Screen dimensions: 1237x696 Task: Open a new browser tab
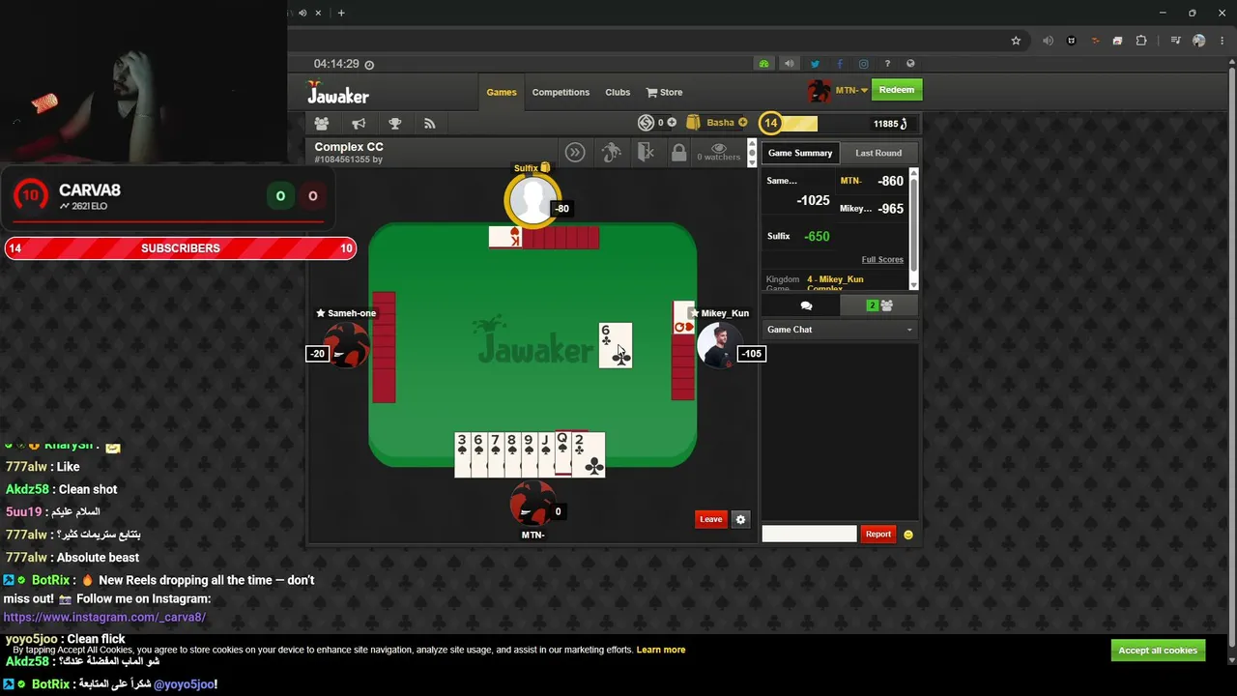pos(341,13)
